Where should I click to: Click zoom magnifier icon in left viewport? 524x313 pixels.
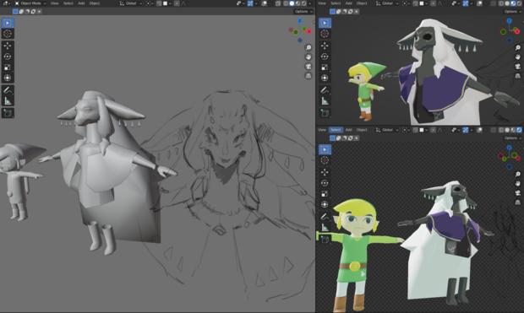point(308,48)
